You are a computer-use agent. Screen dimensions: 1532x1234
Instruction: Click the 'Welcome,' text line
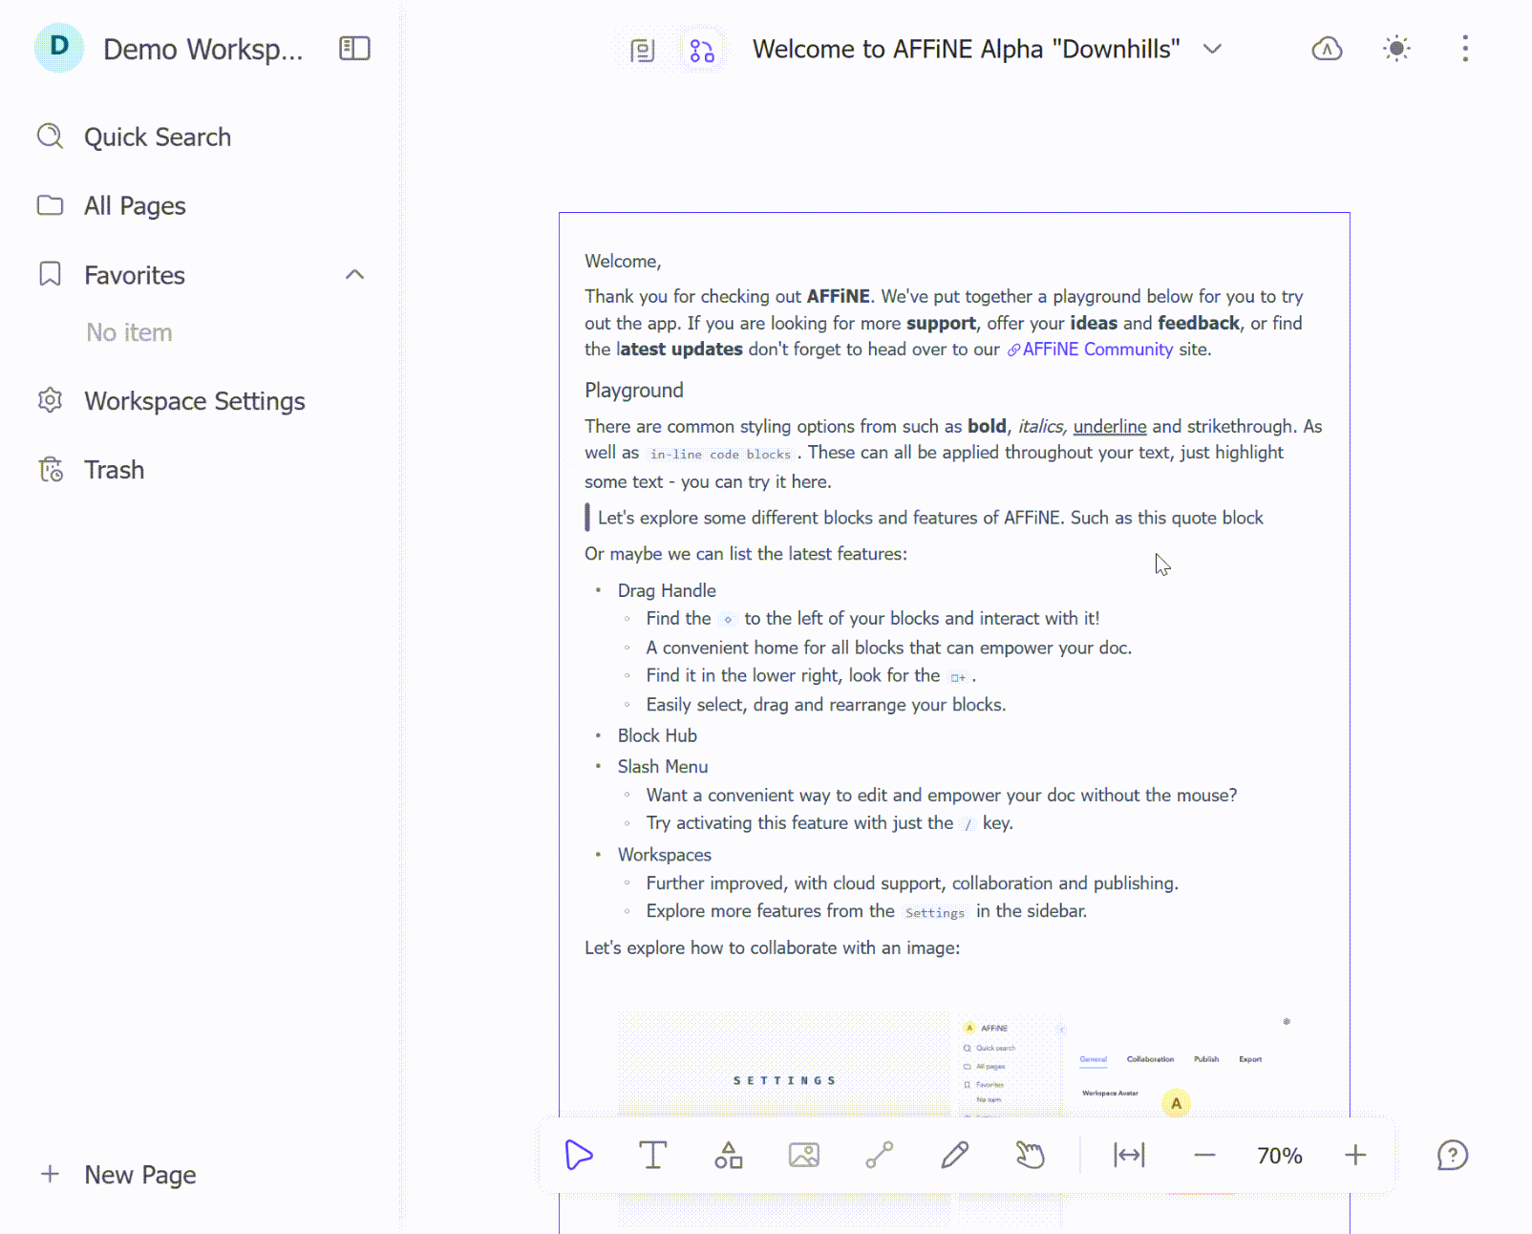(623, 262)
